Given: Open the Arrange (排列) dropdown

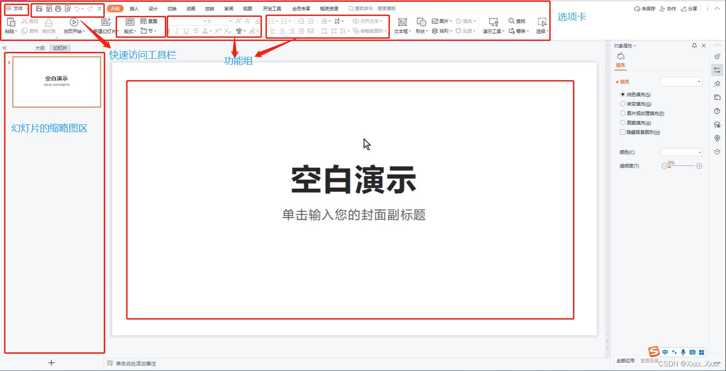Looking at the screenshot, I should coord(442,31).
